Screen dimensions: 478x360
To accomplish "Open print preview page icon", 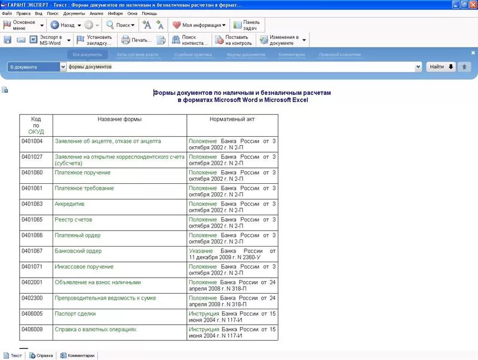I will tap(161, 40).
